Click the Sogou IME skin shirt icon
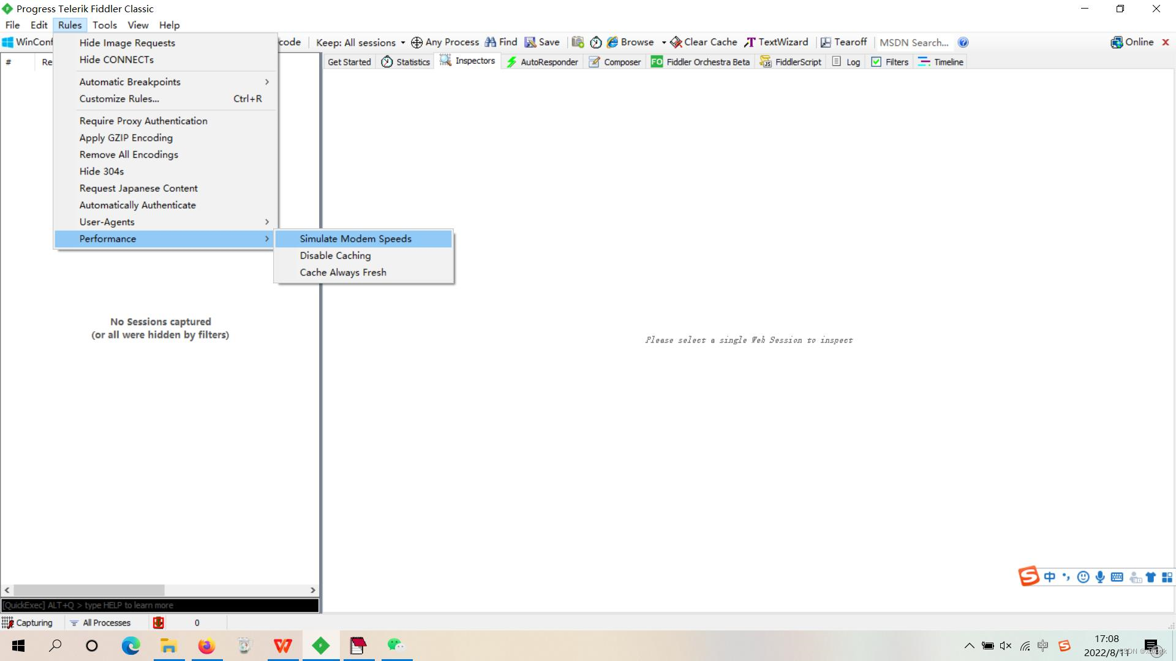The width and height of the screenshot is (1176, 661). pyautogui.click(x=1151, y=577)
